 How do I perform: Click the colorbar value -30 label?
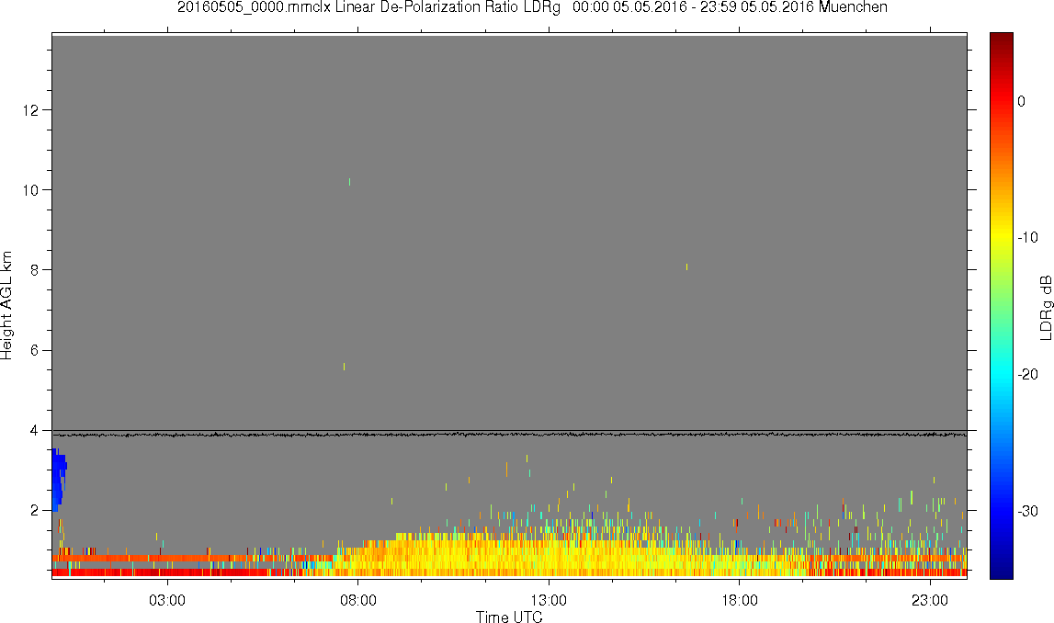point(1027,512)
